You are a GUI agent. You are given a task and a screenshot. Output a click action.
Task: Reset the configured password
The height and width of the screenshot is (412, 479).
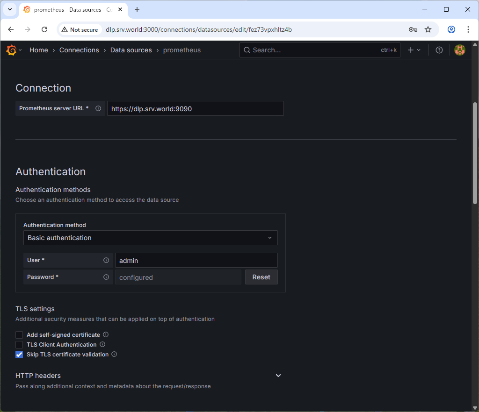pyautogui.click(x=261, y=277)
